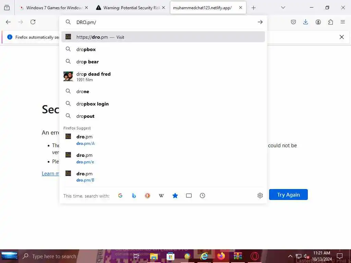Screen dimensions: 351x263
Task: Search in History clock icon
Action: click(x=202, y=196)
